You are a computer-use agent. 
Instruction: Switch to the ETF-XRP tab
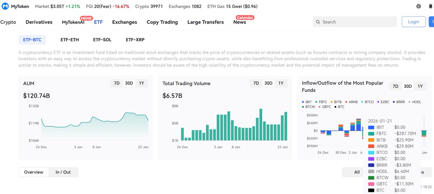[135, 40]
